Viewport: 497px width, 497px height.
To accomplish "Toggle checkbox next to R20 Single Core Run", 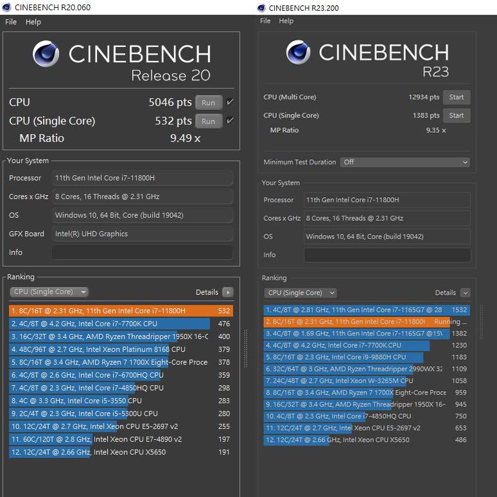I will click(230, 120).
